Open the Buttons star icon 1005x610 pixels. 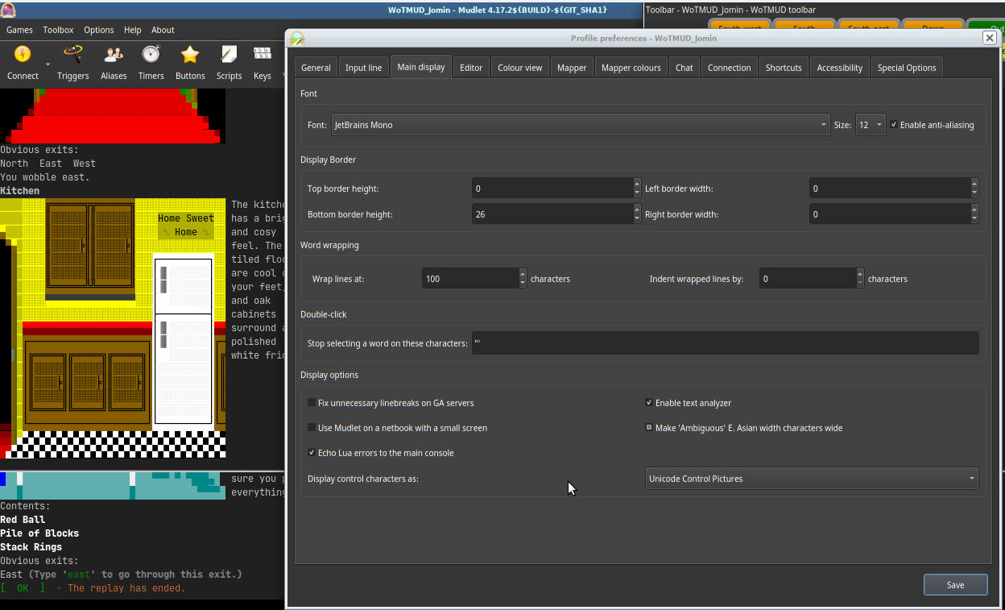(190, 55)
